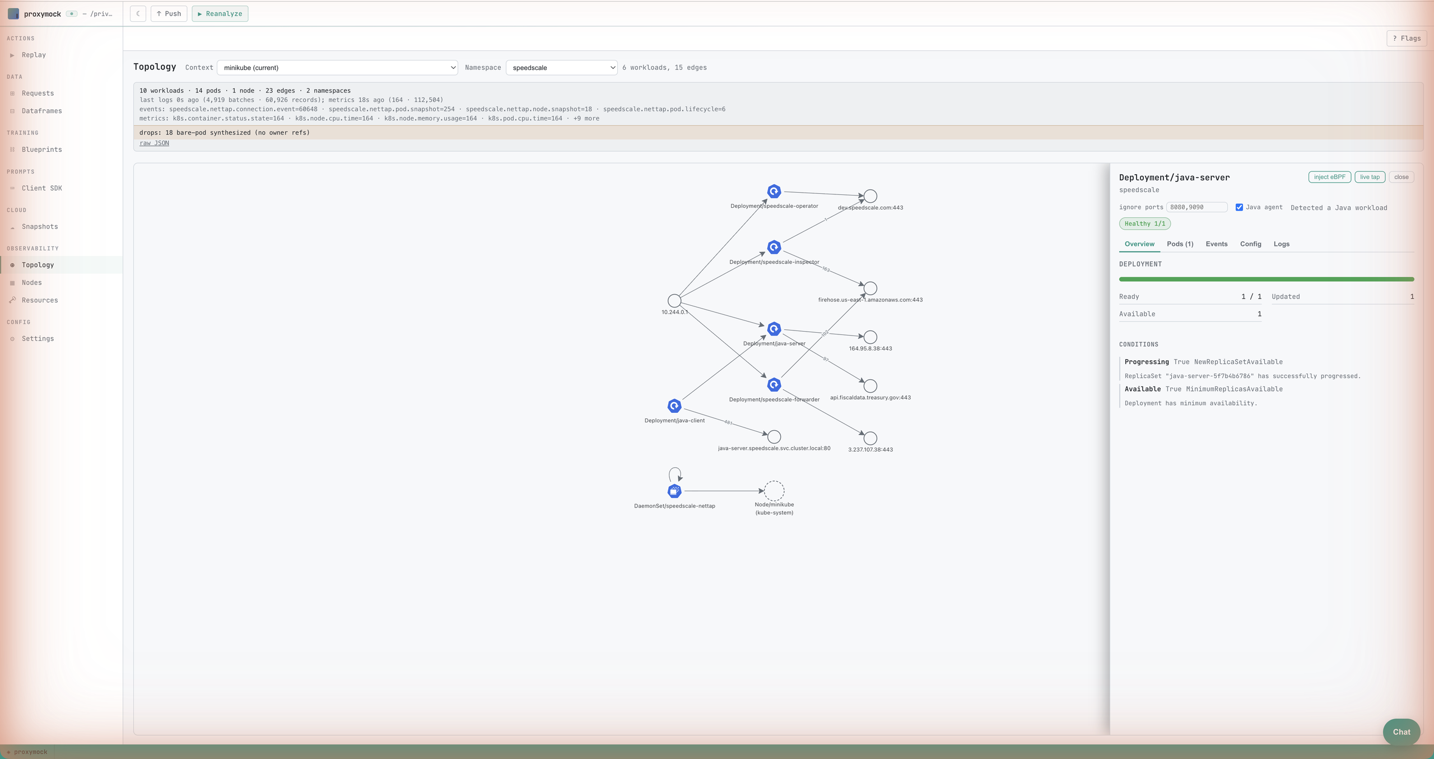Click the ignore ports input field
This screenshot has height=759, width=1434.
[1197, 207]
